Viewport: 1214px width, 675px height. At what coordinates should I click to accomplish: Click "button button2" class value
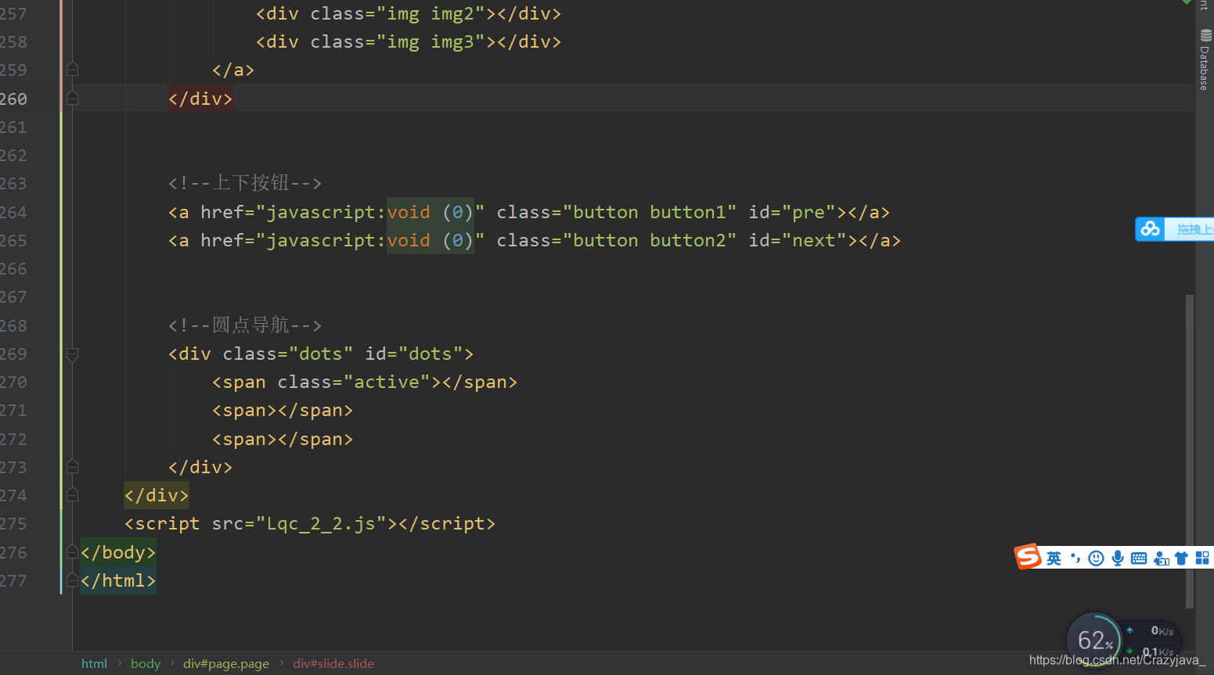tap(650, 240)
